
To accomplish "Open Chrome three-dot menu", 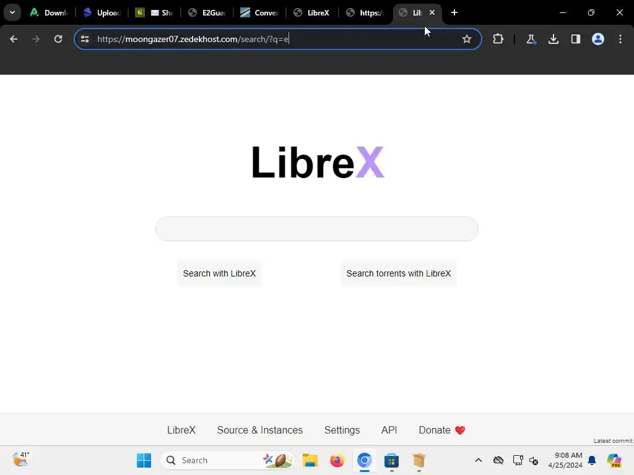I will pos(620,39).
